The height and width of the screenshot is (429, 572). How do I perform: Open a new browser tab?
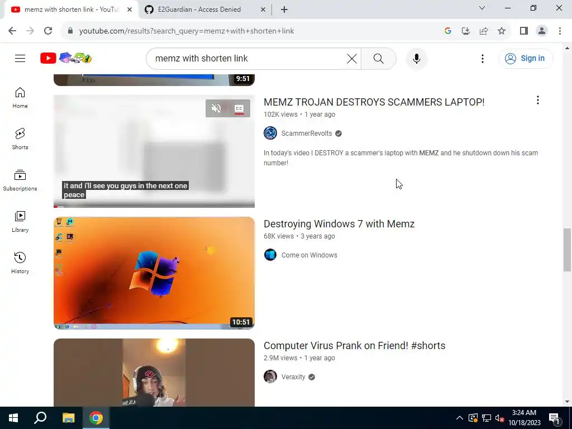coord(284,9)
